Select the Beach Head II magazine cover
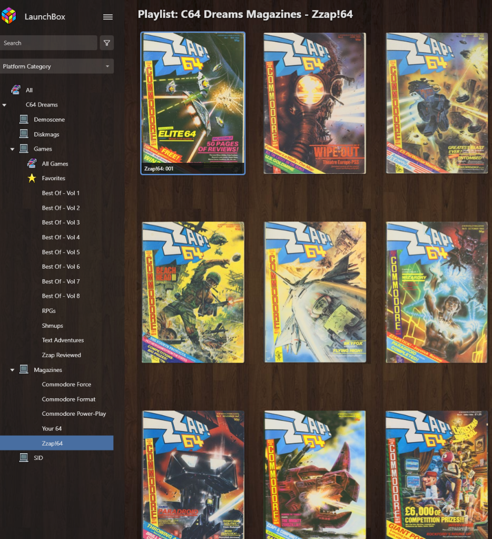 [x=193, y=292]
